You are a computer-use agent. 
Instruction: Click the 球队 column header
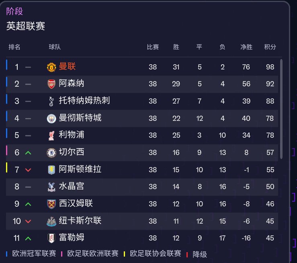[55, 47]
